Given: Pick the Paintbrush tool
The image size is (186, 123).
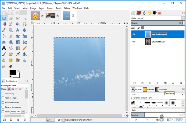Looking at the screenshot, I should pyautogui.click(x=4, y=54).
